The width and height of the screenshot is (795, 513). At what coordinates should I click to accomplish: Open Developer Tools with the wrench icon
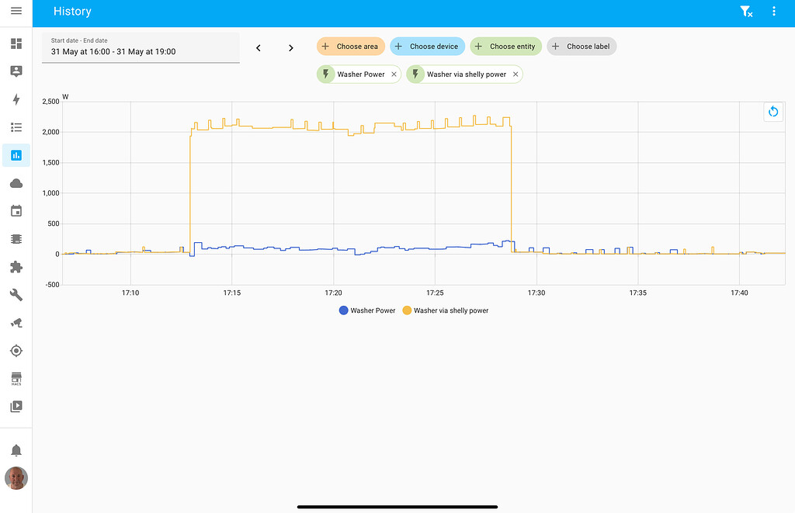click(x=16, y=294)
